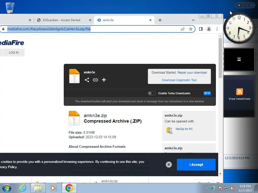
Task: Open Windows Media Player from taskbar
Action: point(53,188)
